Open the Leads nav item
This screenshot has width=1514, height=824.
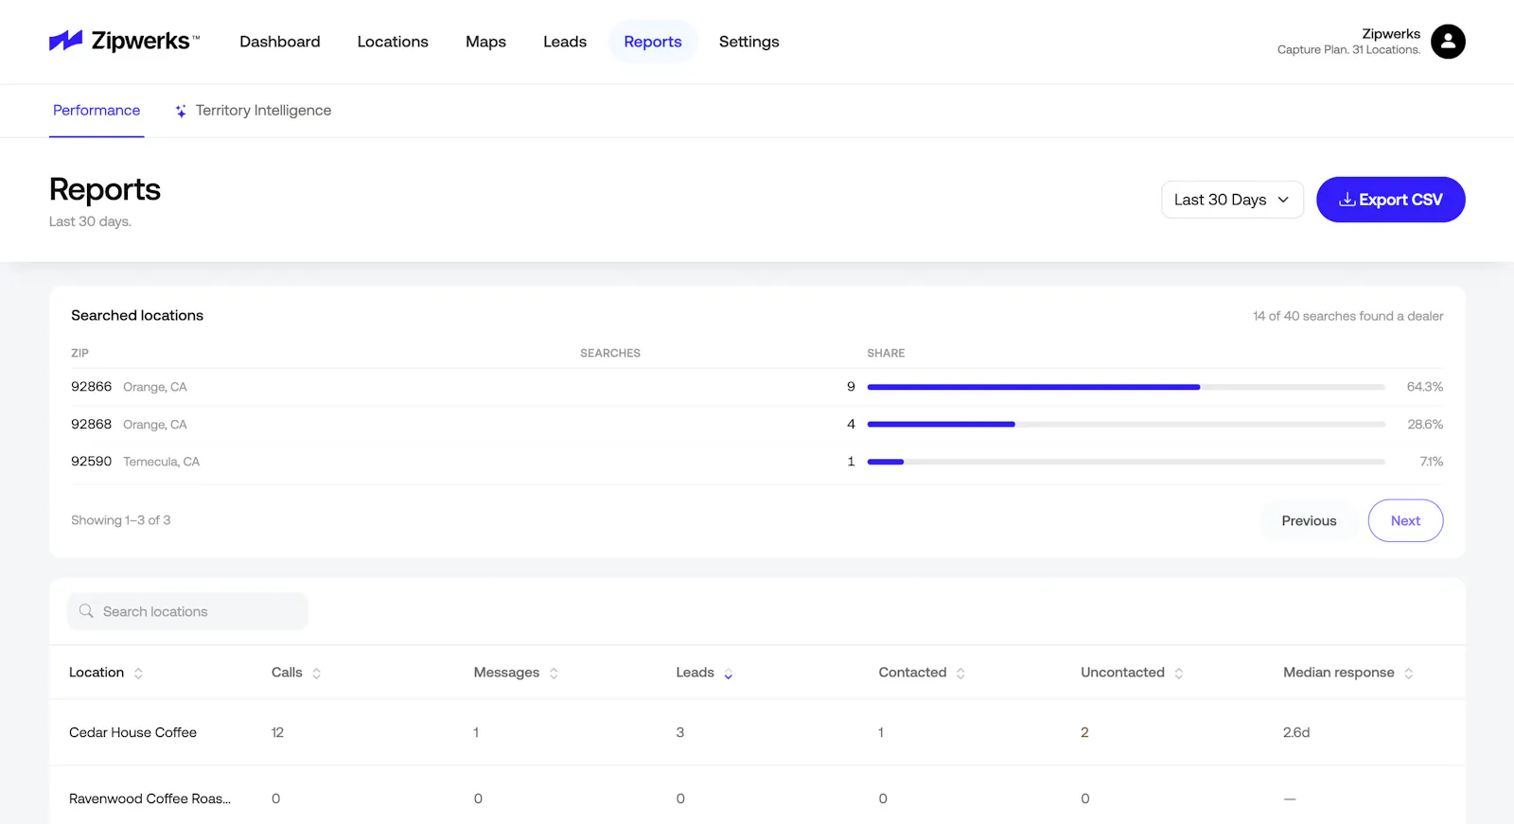pos(565,42)
